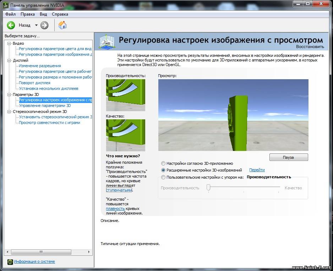Click the NVIDIA title bar application icon
This screenshot has height=271, width=333.
point(6,5)
